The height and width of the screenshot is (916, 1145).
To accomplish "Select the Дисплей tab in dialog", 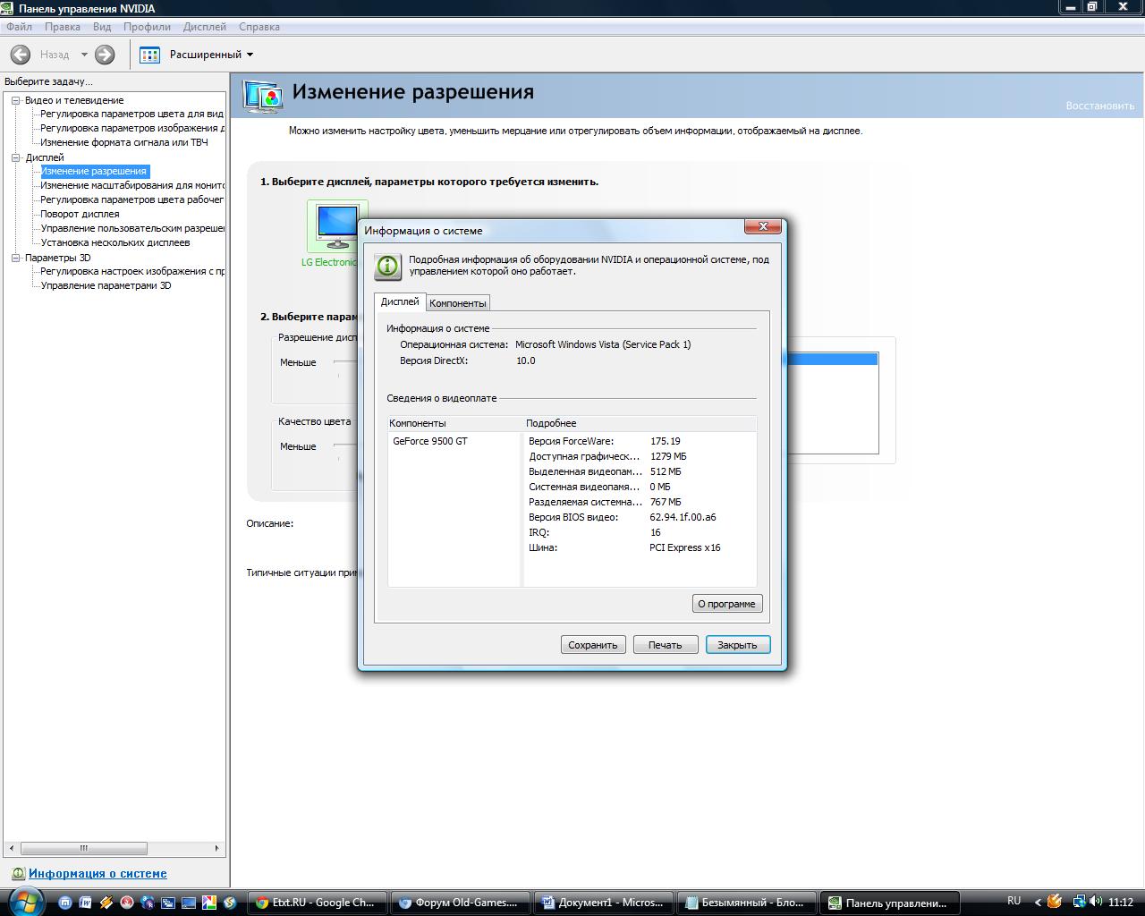I will [x=400, y=301].
